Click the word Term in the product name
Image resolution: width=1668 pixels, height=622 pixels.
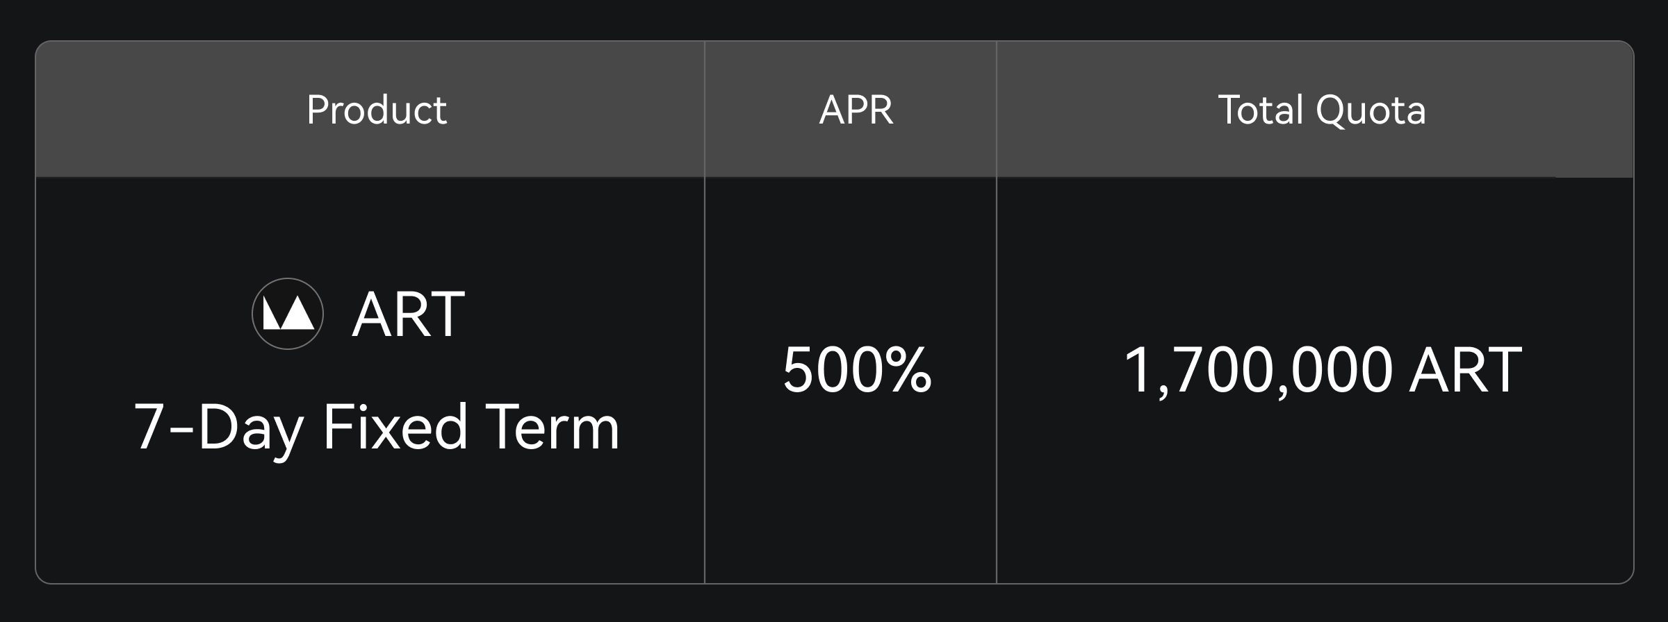[x=553, y=427]
